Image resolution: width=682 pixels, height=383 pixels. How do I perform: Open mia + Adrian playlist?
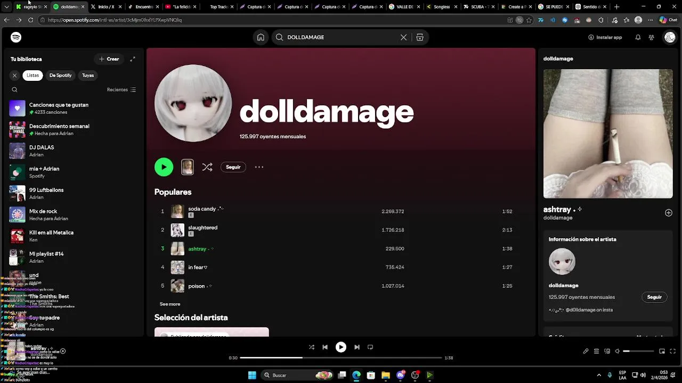(74, 172)
